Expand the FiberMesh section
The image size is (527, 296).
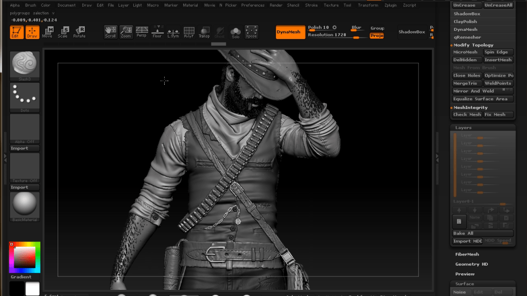467,254
